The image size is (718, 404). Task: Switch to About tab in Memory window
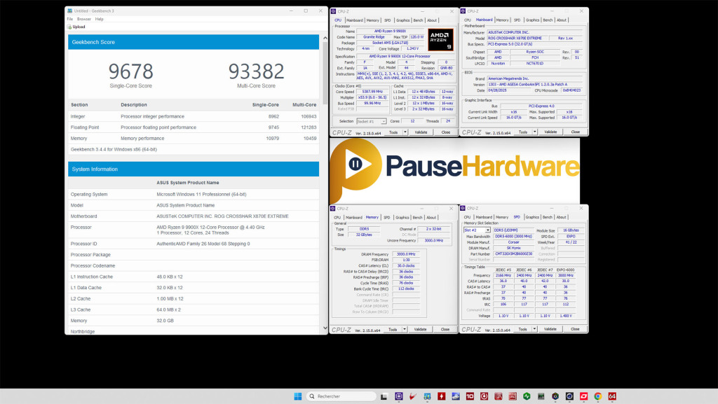(x=431, y=218)
